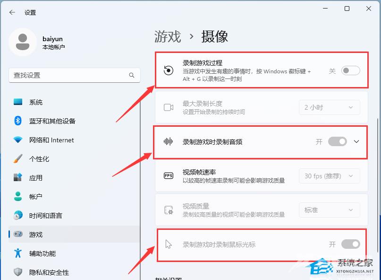Click the apps icon beside 应用

pyautogui.click(x=18, y=177)
